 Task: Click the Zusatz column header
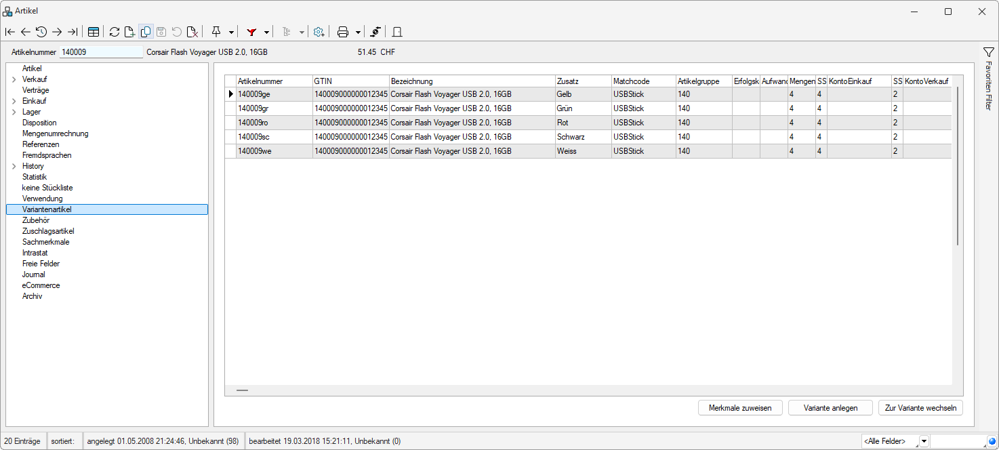pos(583,81)
